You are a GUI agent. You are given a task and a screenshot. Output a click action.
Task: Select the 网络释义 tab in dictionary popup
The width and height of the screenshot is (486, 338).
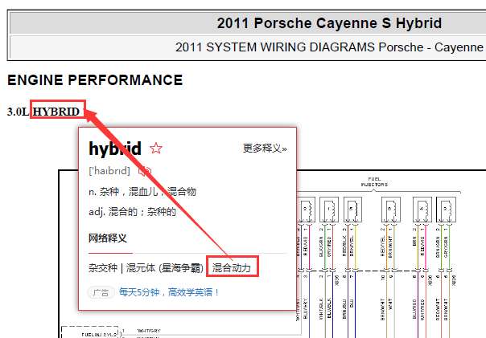108,238
